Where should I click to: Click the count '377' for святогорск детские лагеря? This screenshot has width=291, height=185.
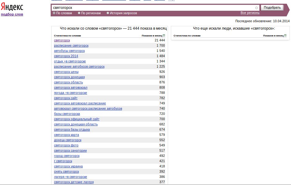pyautogui.click(x=162, y=182)
